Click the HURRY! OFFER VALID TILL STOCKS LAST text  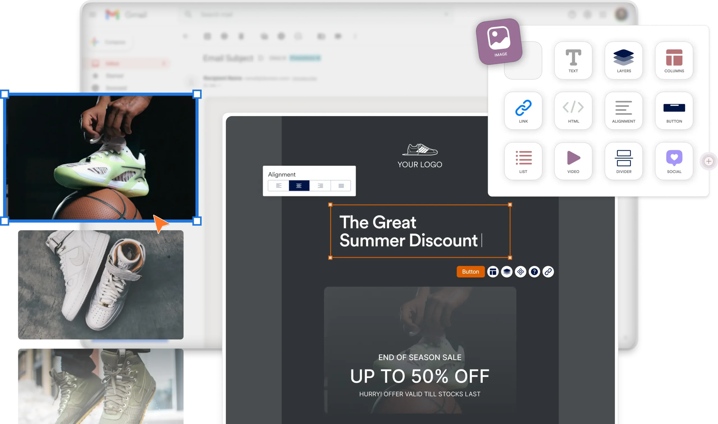pyautogui.click(x=420, y=394)
